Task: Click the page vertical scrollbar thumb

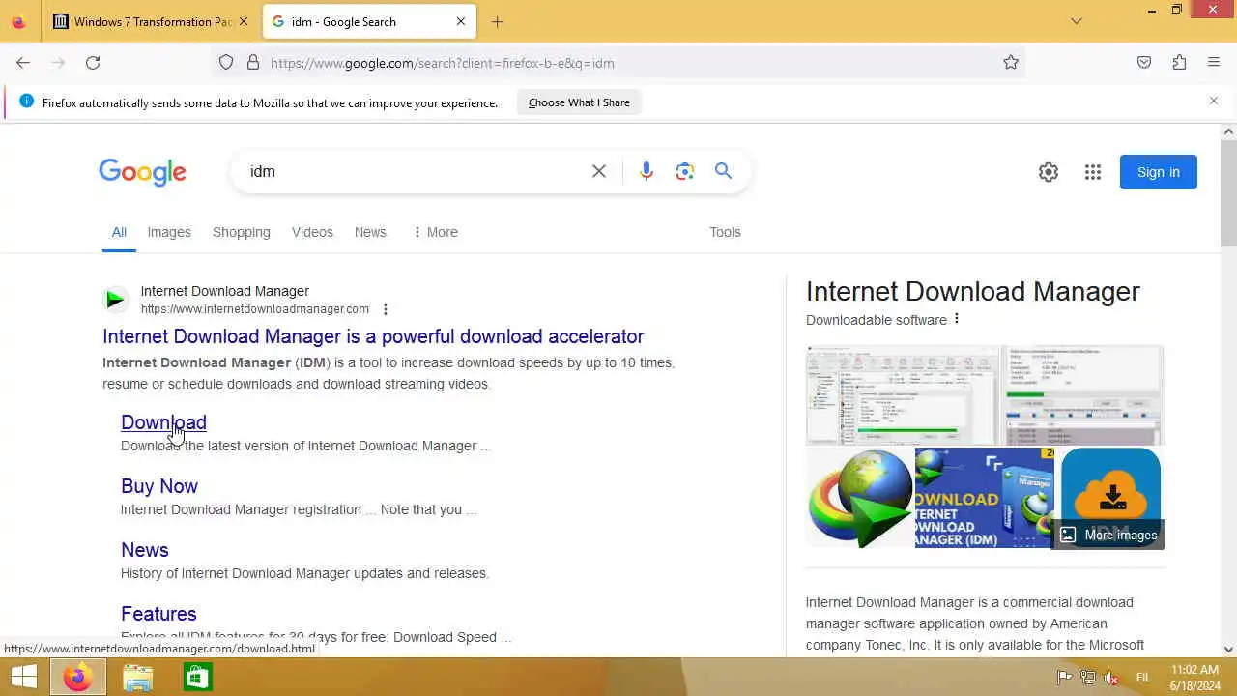Action: 1228,193
